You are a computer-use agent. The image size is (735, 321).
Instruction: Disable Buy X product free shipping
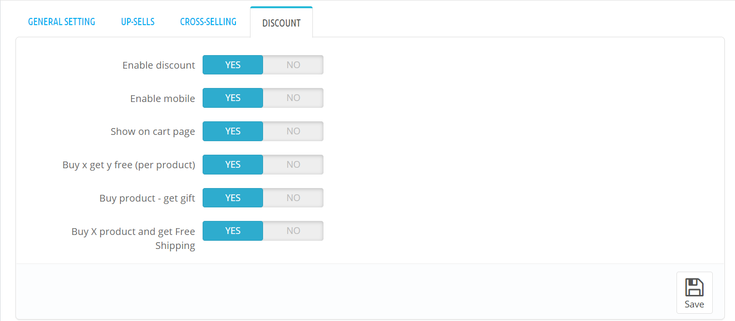[293, 231]
